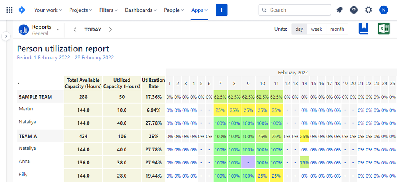Click the Jira logo icon
397x182 pixels.
pyautogui.click(x=22, y=10)
